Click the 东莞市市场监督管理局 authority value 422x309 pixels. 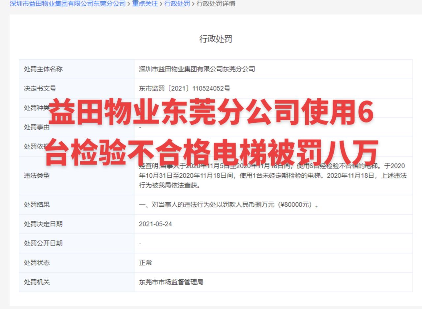coord(171,282)
